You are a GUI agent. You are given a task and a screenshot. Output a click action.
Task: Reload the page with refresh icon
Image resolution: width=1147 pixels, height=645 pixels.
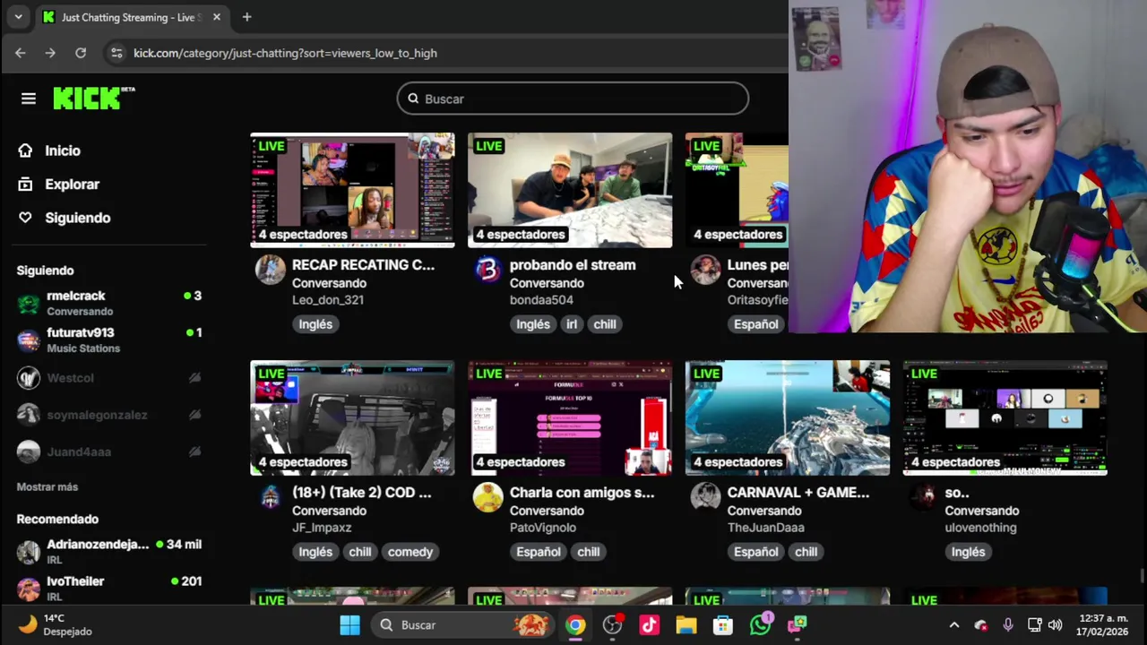coord(81,53)
